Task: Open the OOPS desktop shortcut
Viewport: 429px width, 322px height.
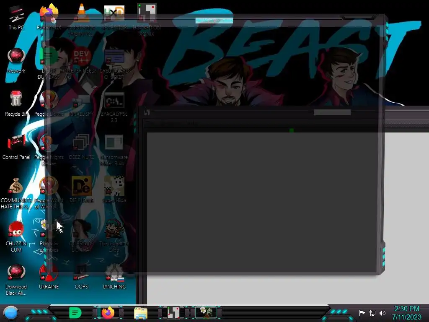Action: point(82,277)
